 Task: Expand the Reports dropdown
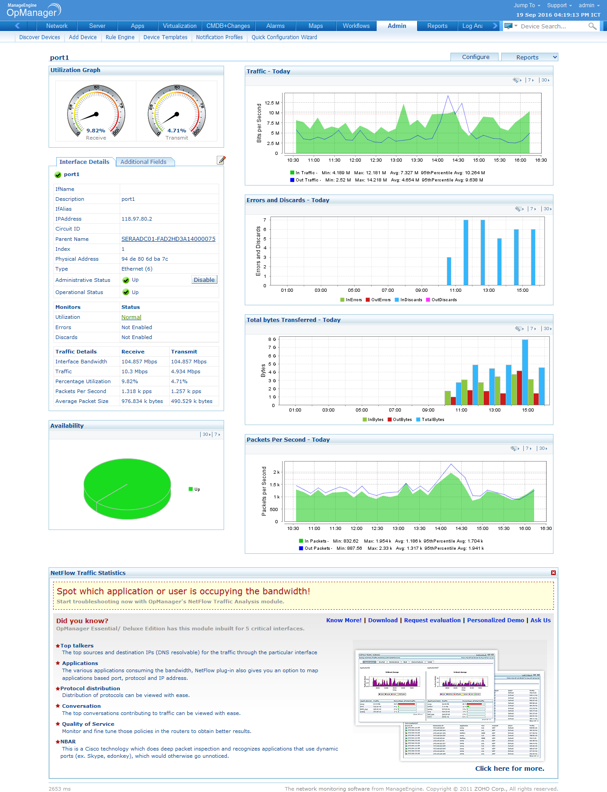click(x=530, y=57)
